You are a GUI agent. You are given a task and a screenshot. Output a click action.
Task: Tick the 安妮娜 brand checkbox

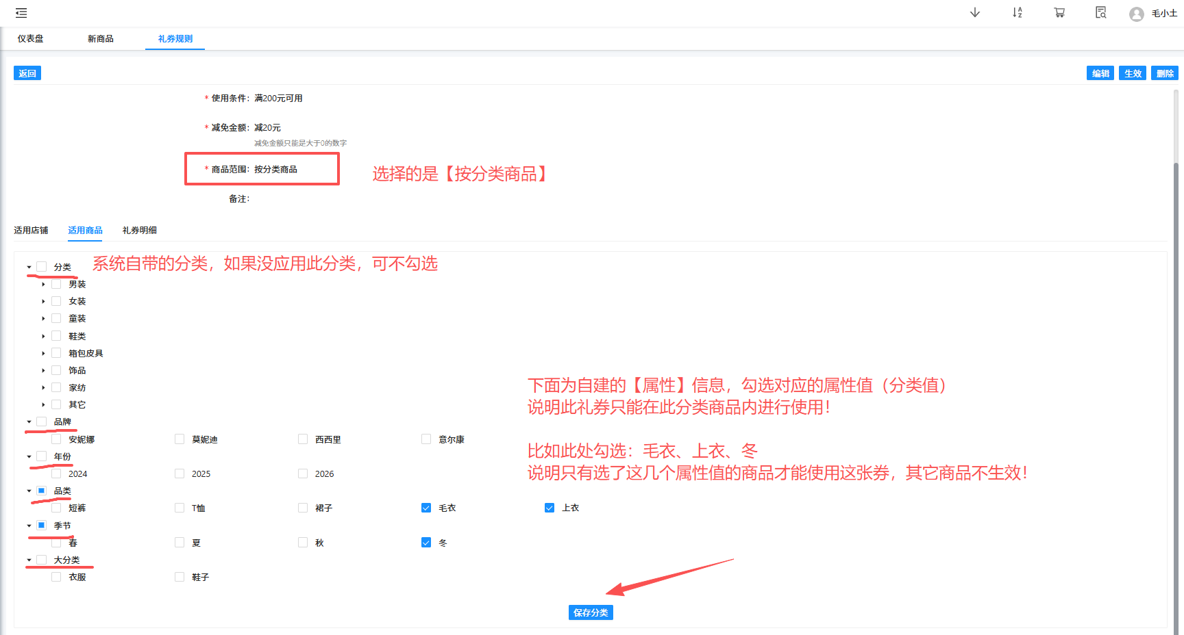56,439
